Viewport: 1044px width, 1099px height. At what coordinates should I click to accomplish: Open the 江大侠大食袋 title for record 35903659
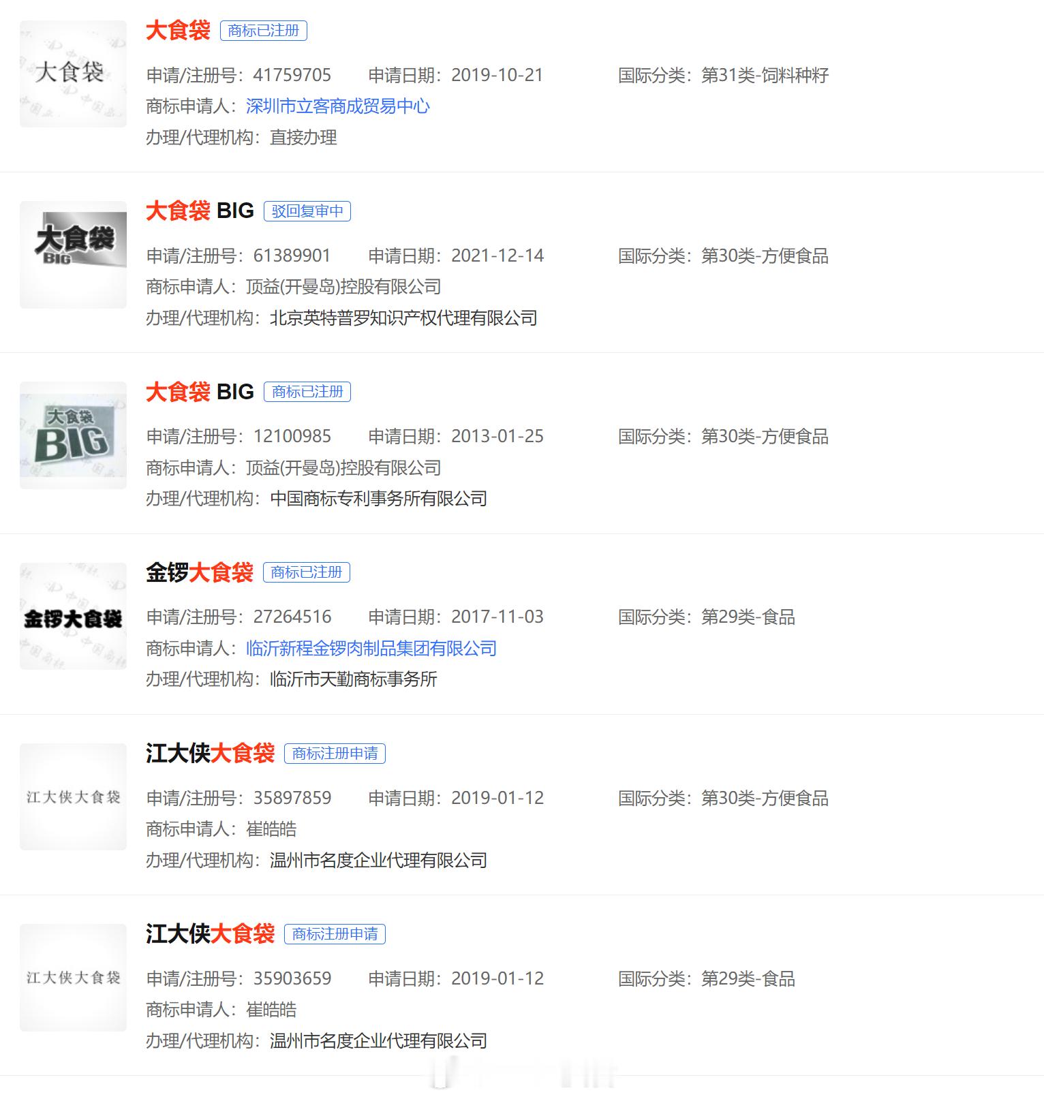(210, 933)
